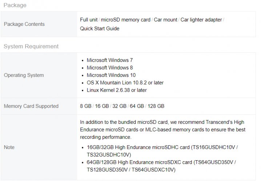Image resolution: width=261 pixels, height=181 pixels.
Task: Click the Quick Start Guide text
Action: click(x=100, y=28)
